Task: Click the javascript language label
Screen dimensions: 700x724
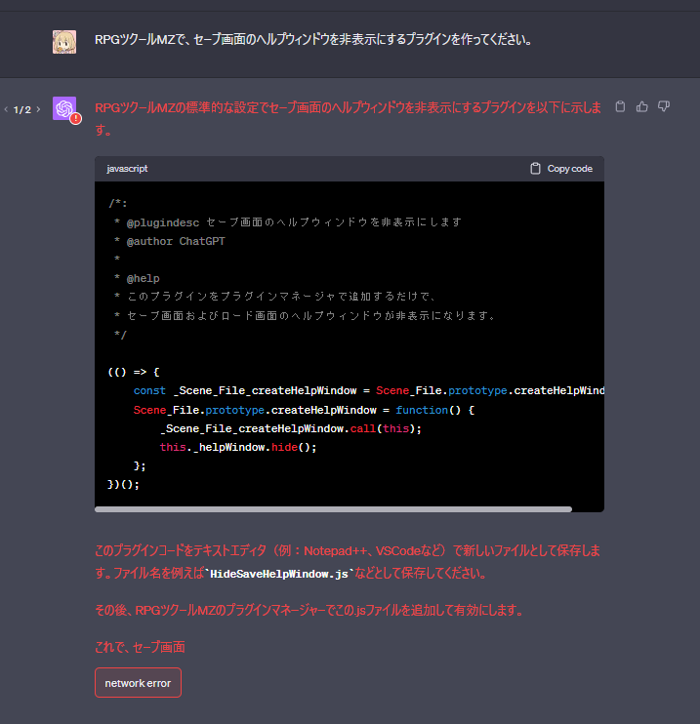Action: [x=127, y=169]
